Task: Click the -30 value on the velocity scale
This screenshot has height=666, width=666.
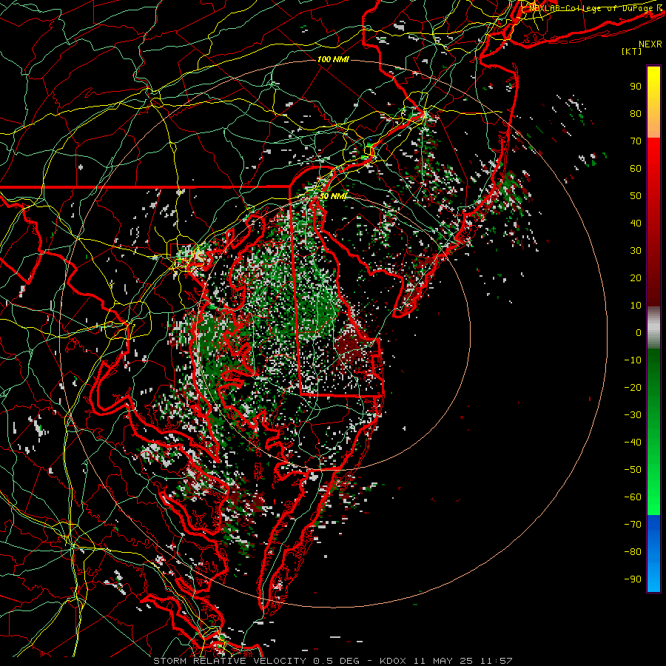Action: (x=633, y=415)
